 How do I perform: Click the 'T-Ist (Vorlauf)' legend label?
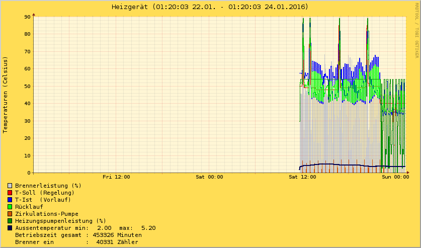pyautogui.click(x=43, y=200)
